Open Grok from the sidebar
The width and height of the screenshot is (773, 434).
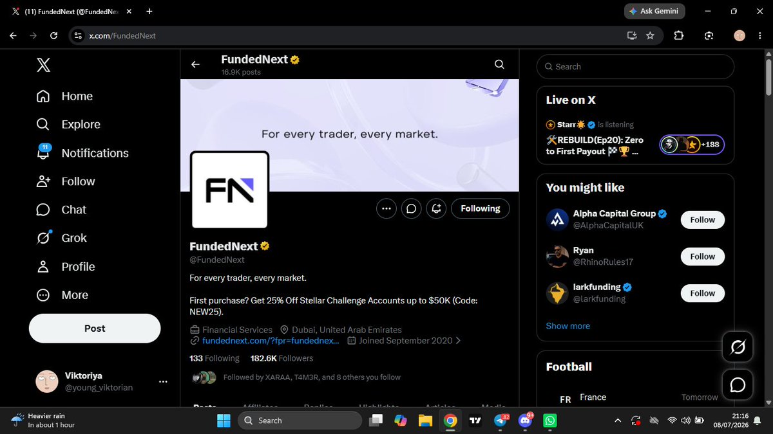click(61, 238)
